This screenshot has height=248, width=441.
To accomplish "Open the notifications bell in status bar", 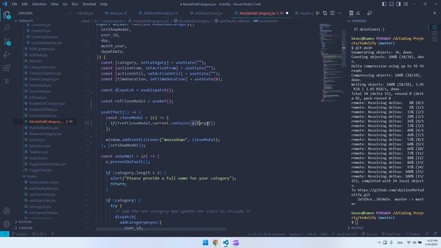I will pyautogui.click(x=435, y=234).
